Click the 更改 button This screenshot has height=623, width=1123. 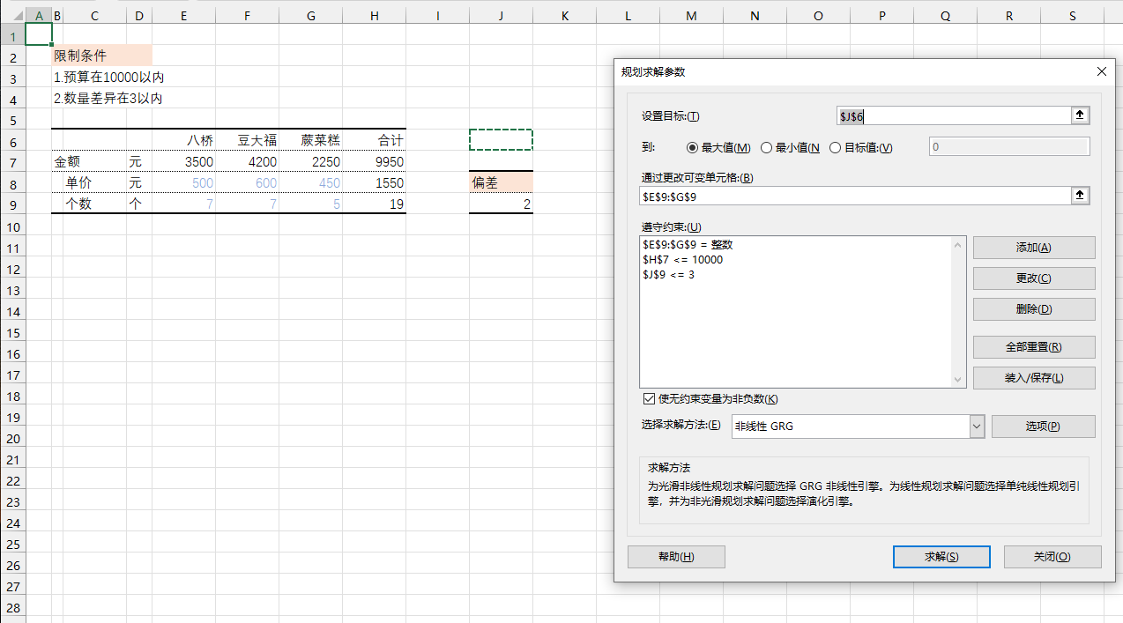click(x=1033, y=278)
